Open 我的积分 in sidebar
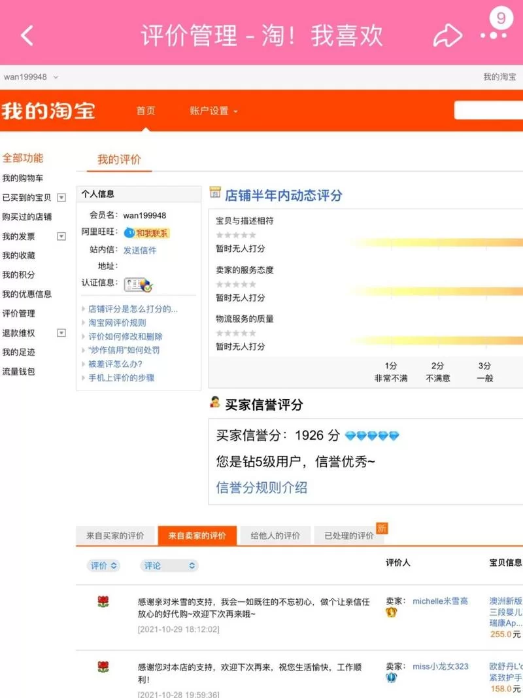This screenshot has height=698, width=523. 19,275
